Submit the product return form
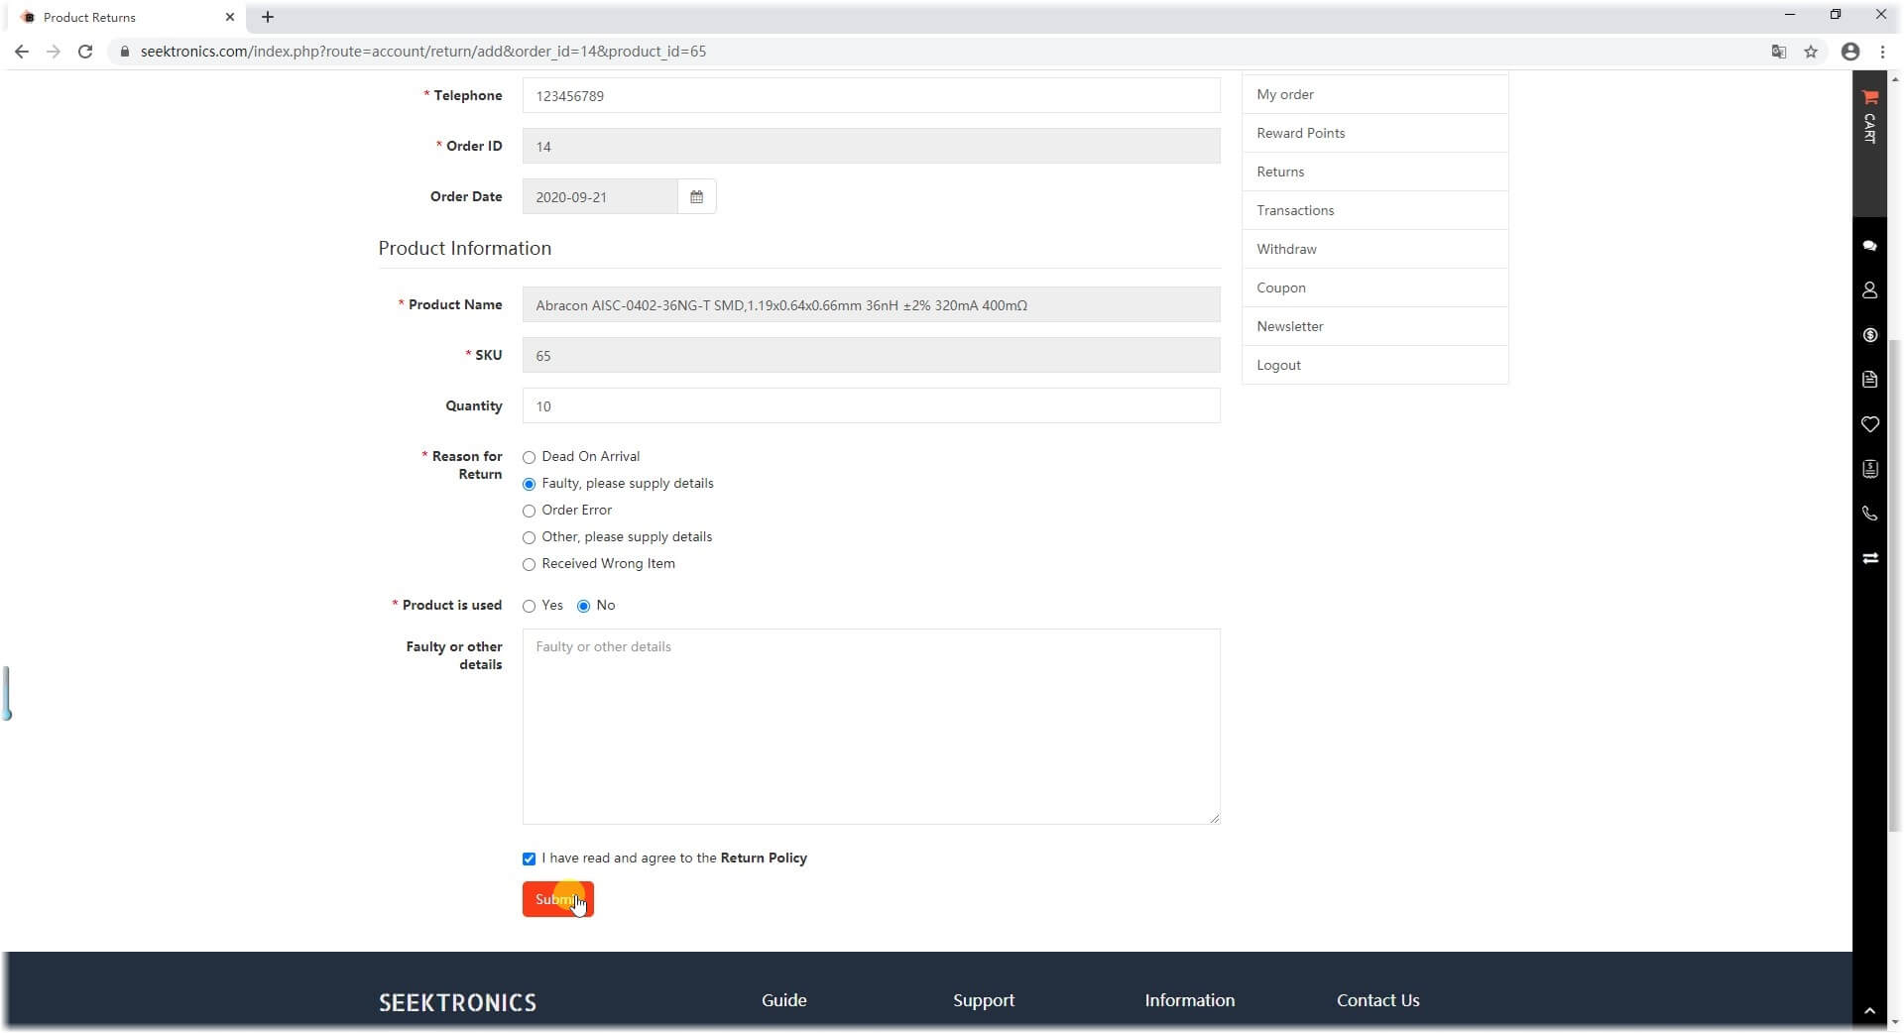 pyautogui.click(x=557, y=899)
